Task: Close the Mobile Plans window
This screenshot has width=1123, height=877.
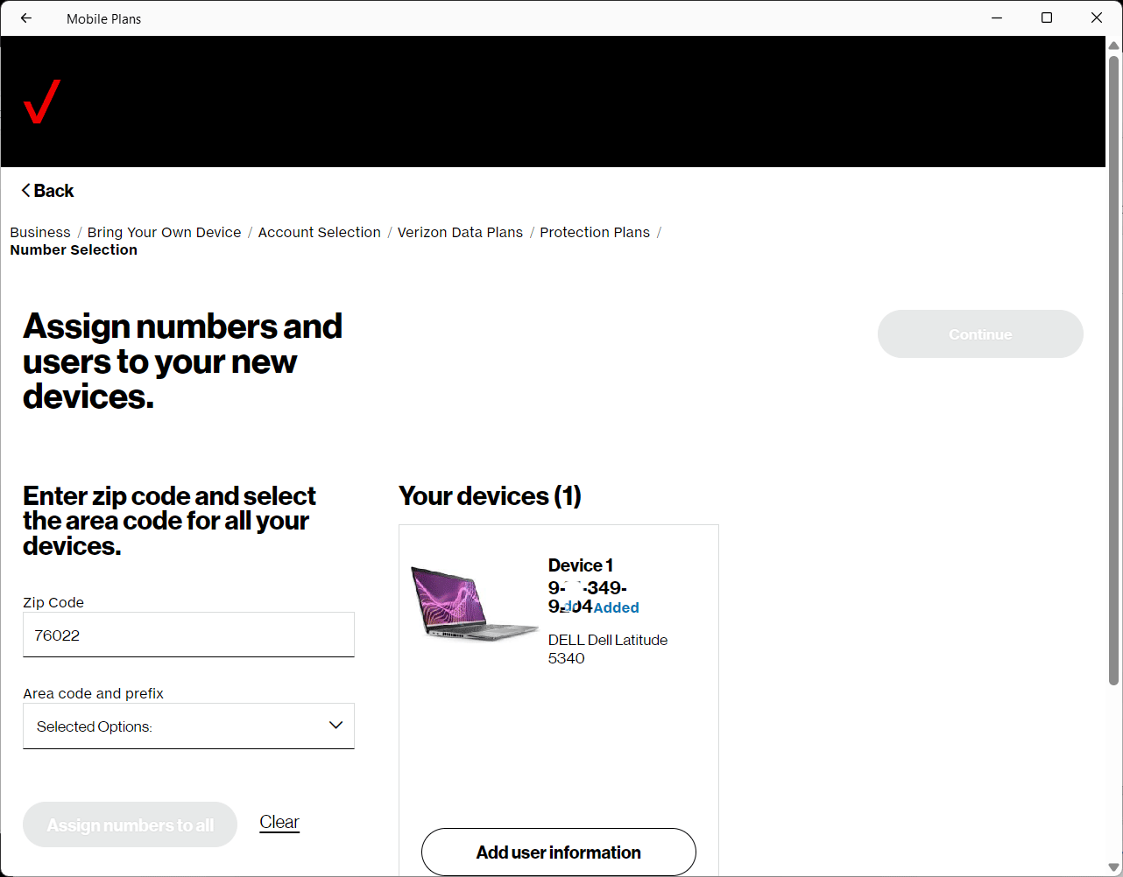Action: 1097,18
